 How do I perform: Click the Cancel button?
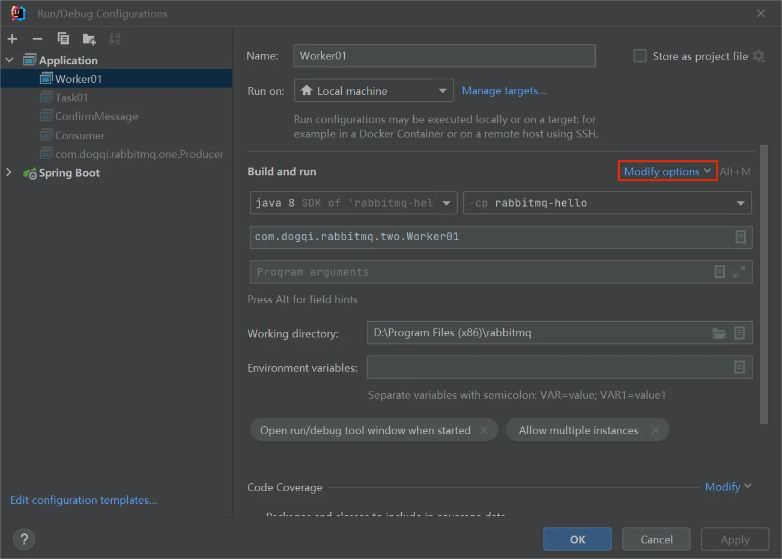pyautogui.click(x=656, y=539)
